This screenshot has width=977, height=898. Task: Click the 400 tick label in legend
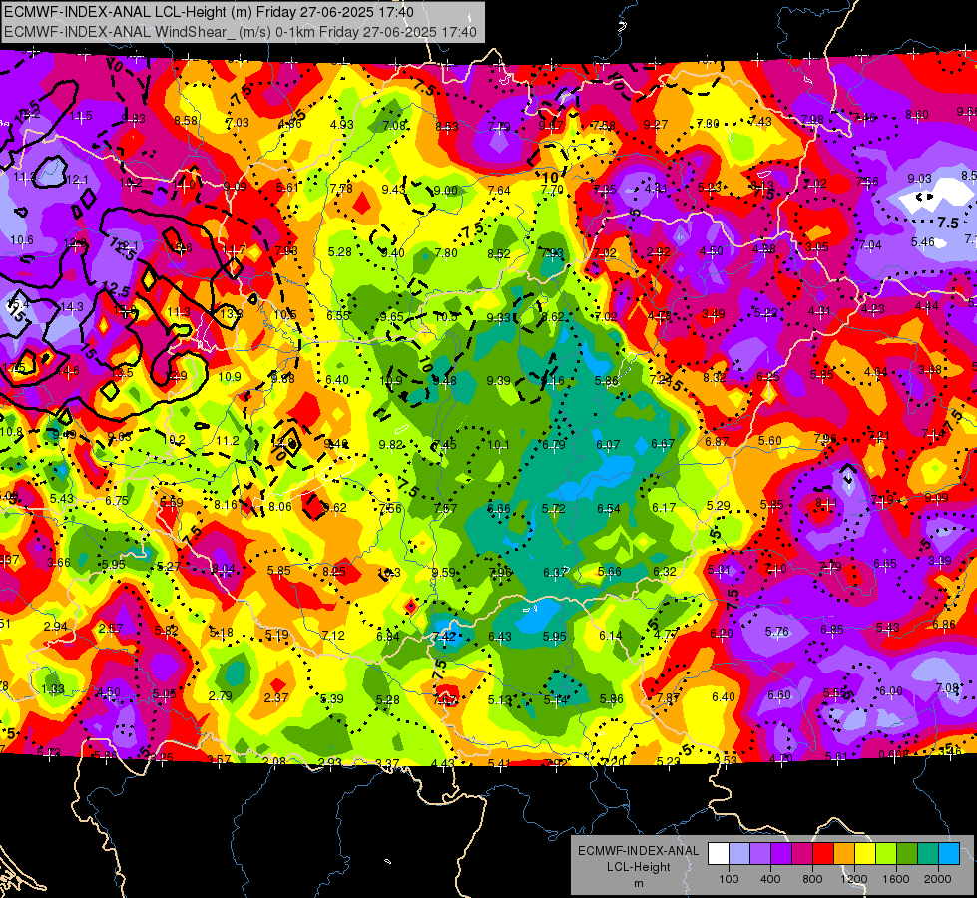(x=770, y=879)
